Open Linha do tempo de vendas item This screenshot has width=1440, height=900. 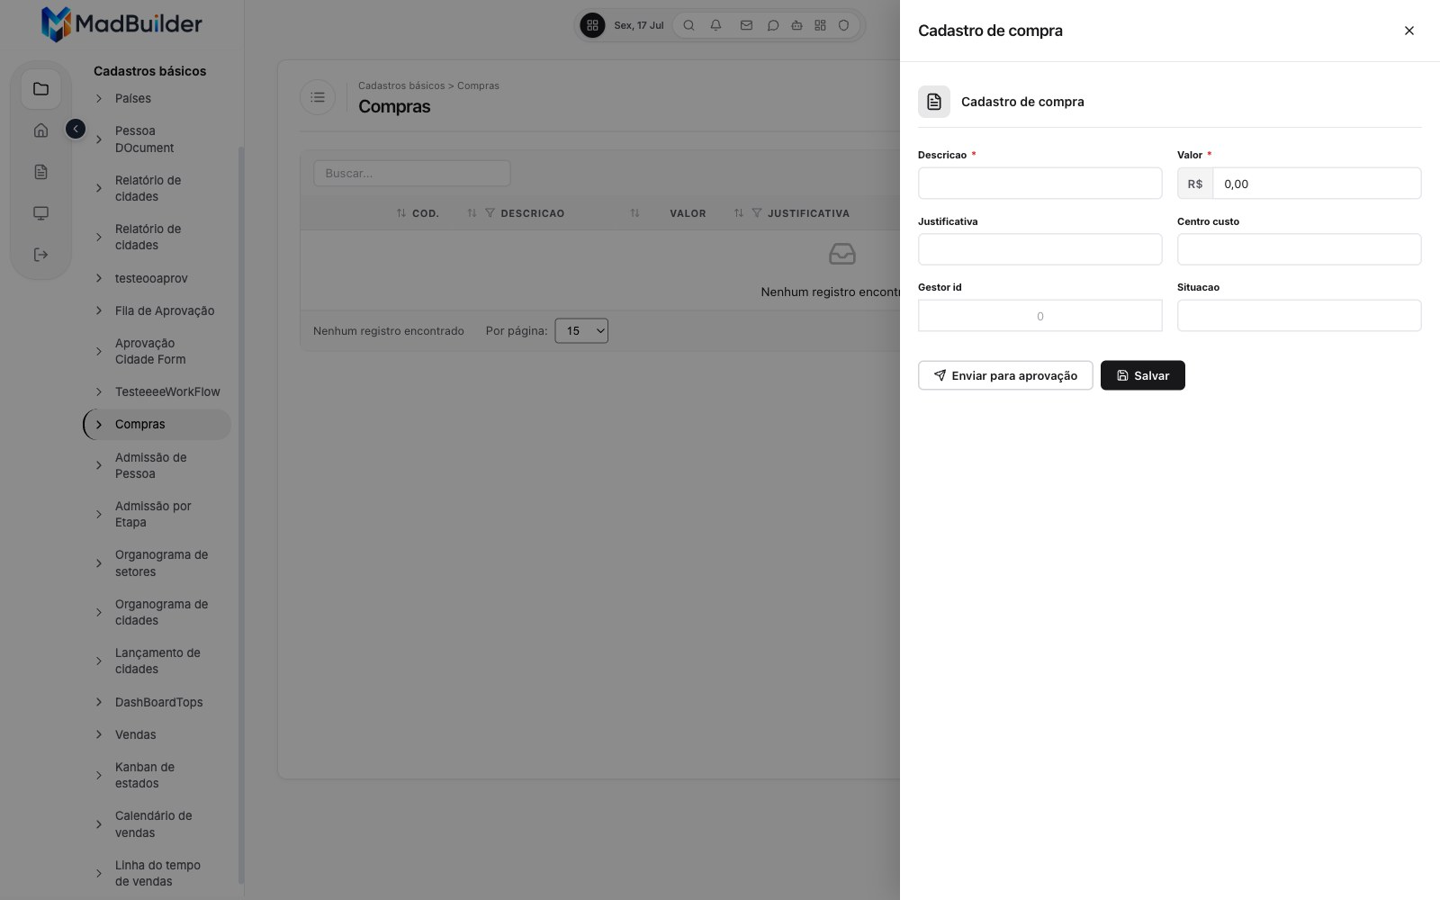point(157,873)
